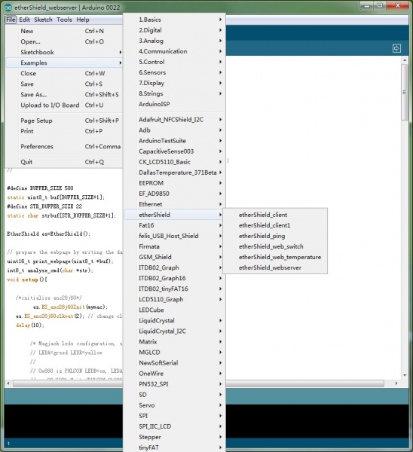413x452 pixels.
Task: Select the Examples menu entry
Action: coord(64,63)
